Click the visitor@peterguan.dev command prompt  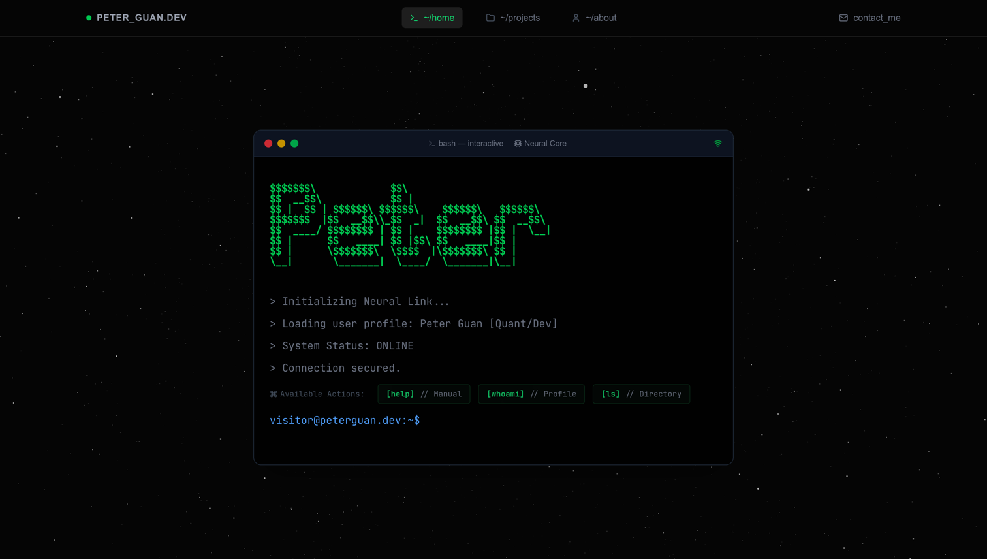point(344,420)
